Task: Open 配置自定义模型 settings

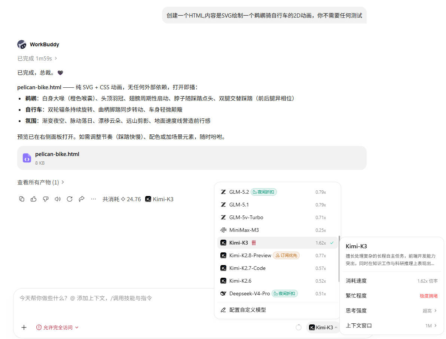Action: [x=277, y=310]
